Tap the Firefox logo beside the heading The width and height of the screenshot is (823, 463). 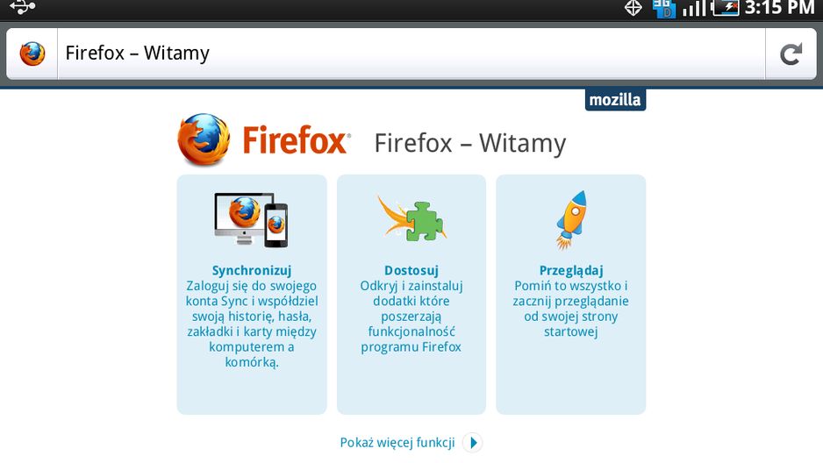(x=204, y=139)
